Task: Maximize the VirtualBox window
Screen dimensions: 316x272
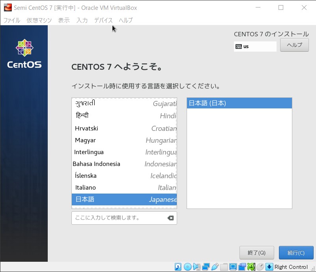Action: [x=281, y=7]
